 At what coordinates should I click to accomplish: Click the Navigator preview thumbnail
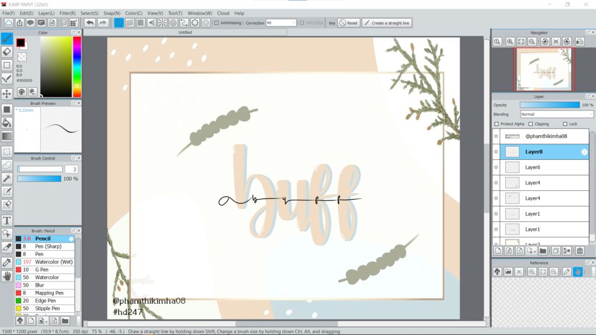tap(544, 70)
